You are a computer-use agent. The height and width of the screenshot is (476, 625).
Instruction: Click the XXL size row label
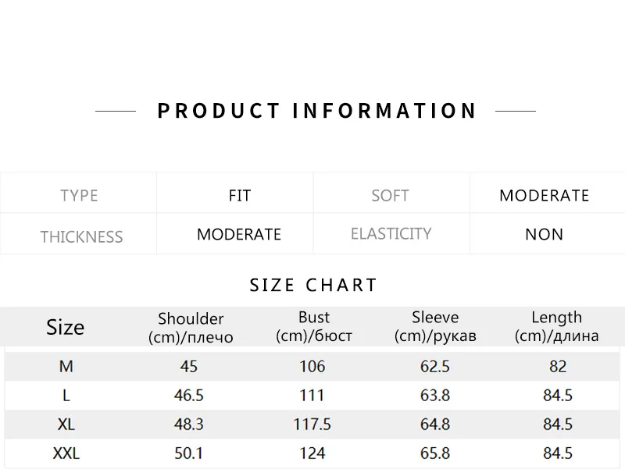(66, 453)
